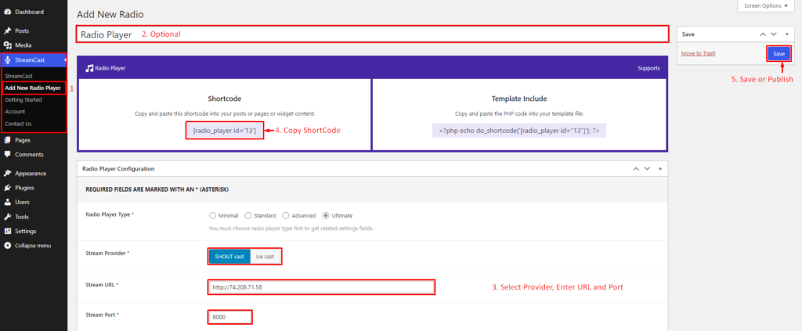
Task: Switch stream provider to Ice cast
Action: [x=264, y=257]
